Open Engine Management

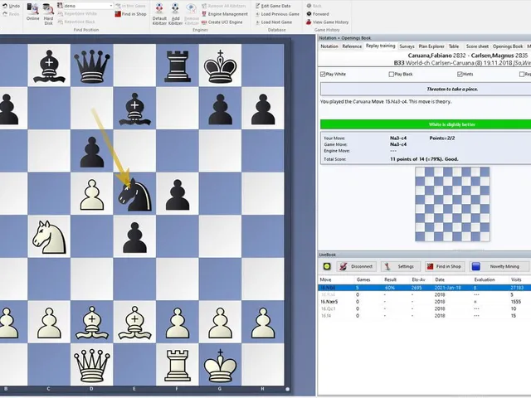coord(225,14)
